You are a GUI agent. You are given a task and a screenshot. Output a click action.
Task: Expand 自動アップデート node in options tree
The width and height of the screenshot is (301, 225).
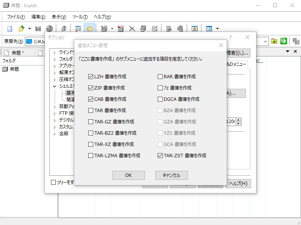(x=55, y=107)
